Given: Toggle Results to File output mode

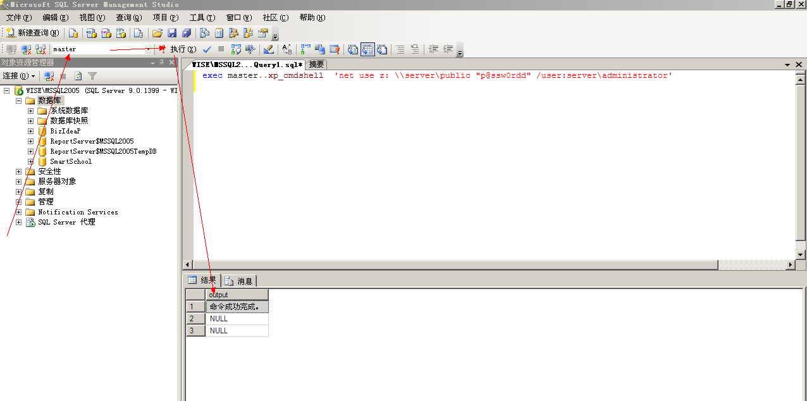Looking at the screenshot, I should coord(382,49).
